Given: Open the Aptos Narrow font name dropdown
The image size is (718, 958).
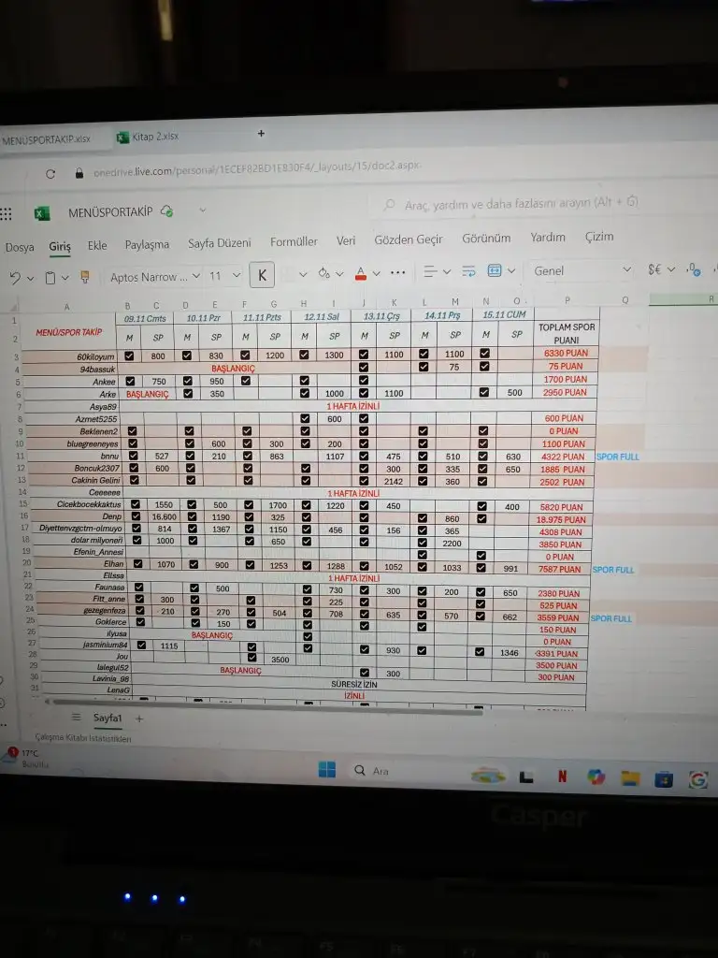Looking at the screenshot, I should [155, 277].
